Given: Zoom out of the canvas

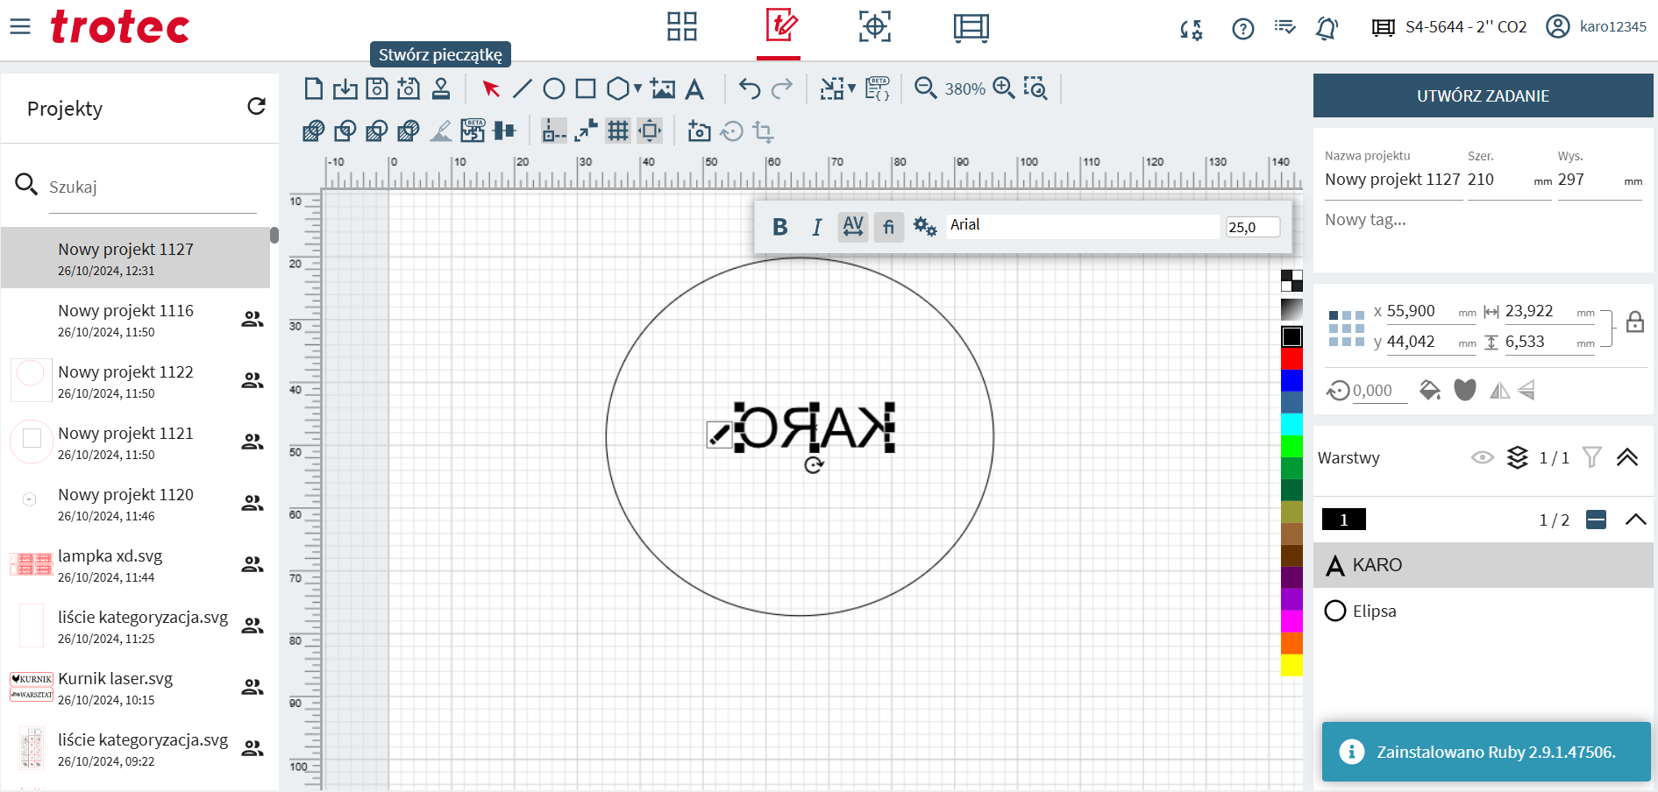Looking at the screenshot, I should click(925, 88).
